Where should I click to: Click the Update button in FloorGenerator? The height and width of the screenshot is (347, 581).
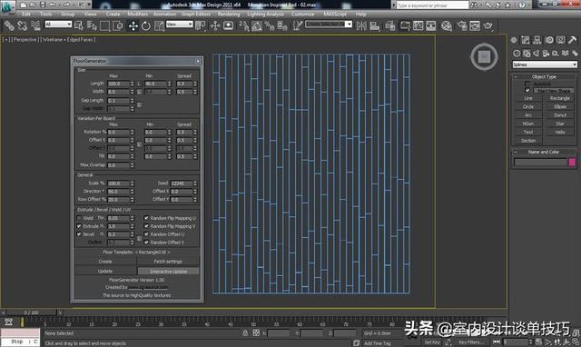[x=105, y=271]
